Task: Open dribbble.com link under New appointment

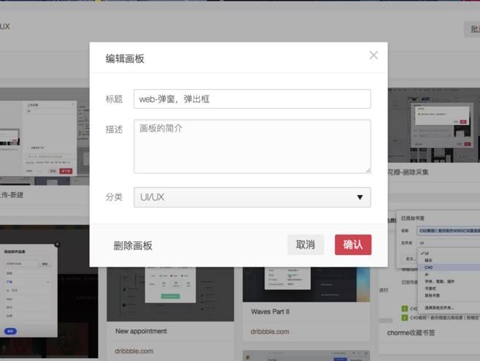Action: pyautogui.click(x=133, y=351)
